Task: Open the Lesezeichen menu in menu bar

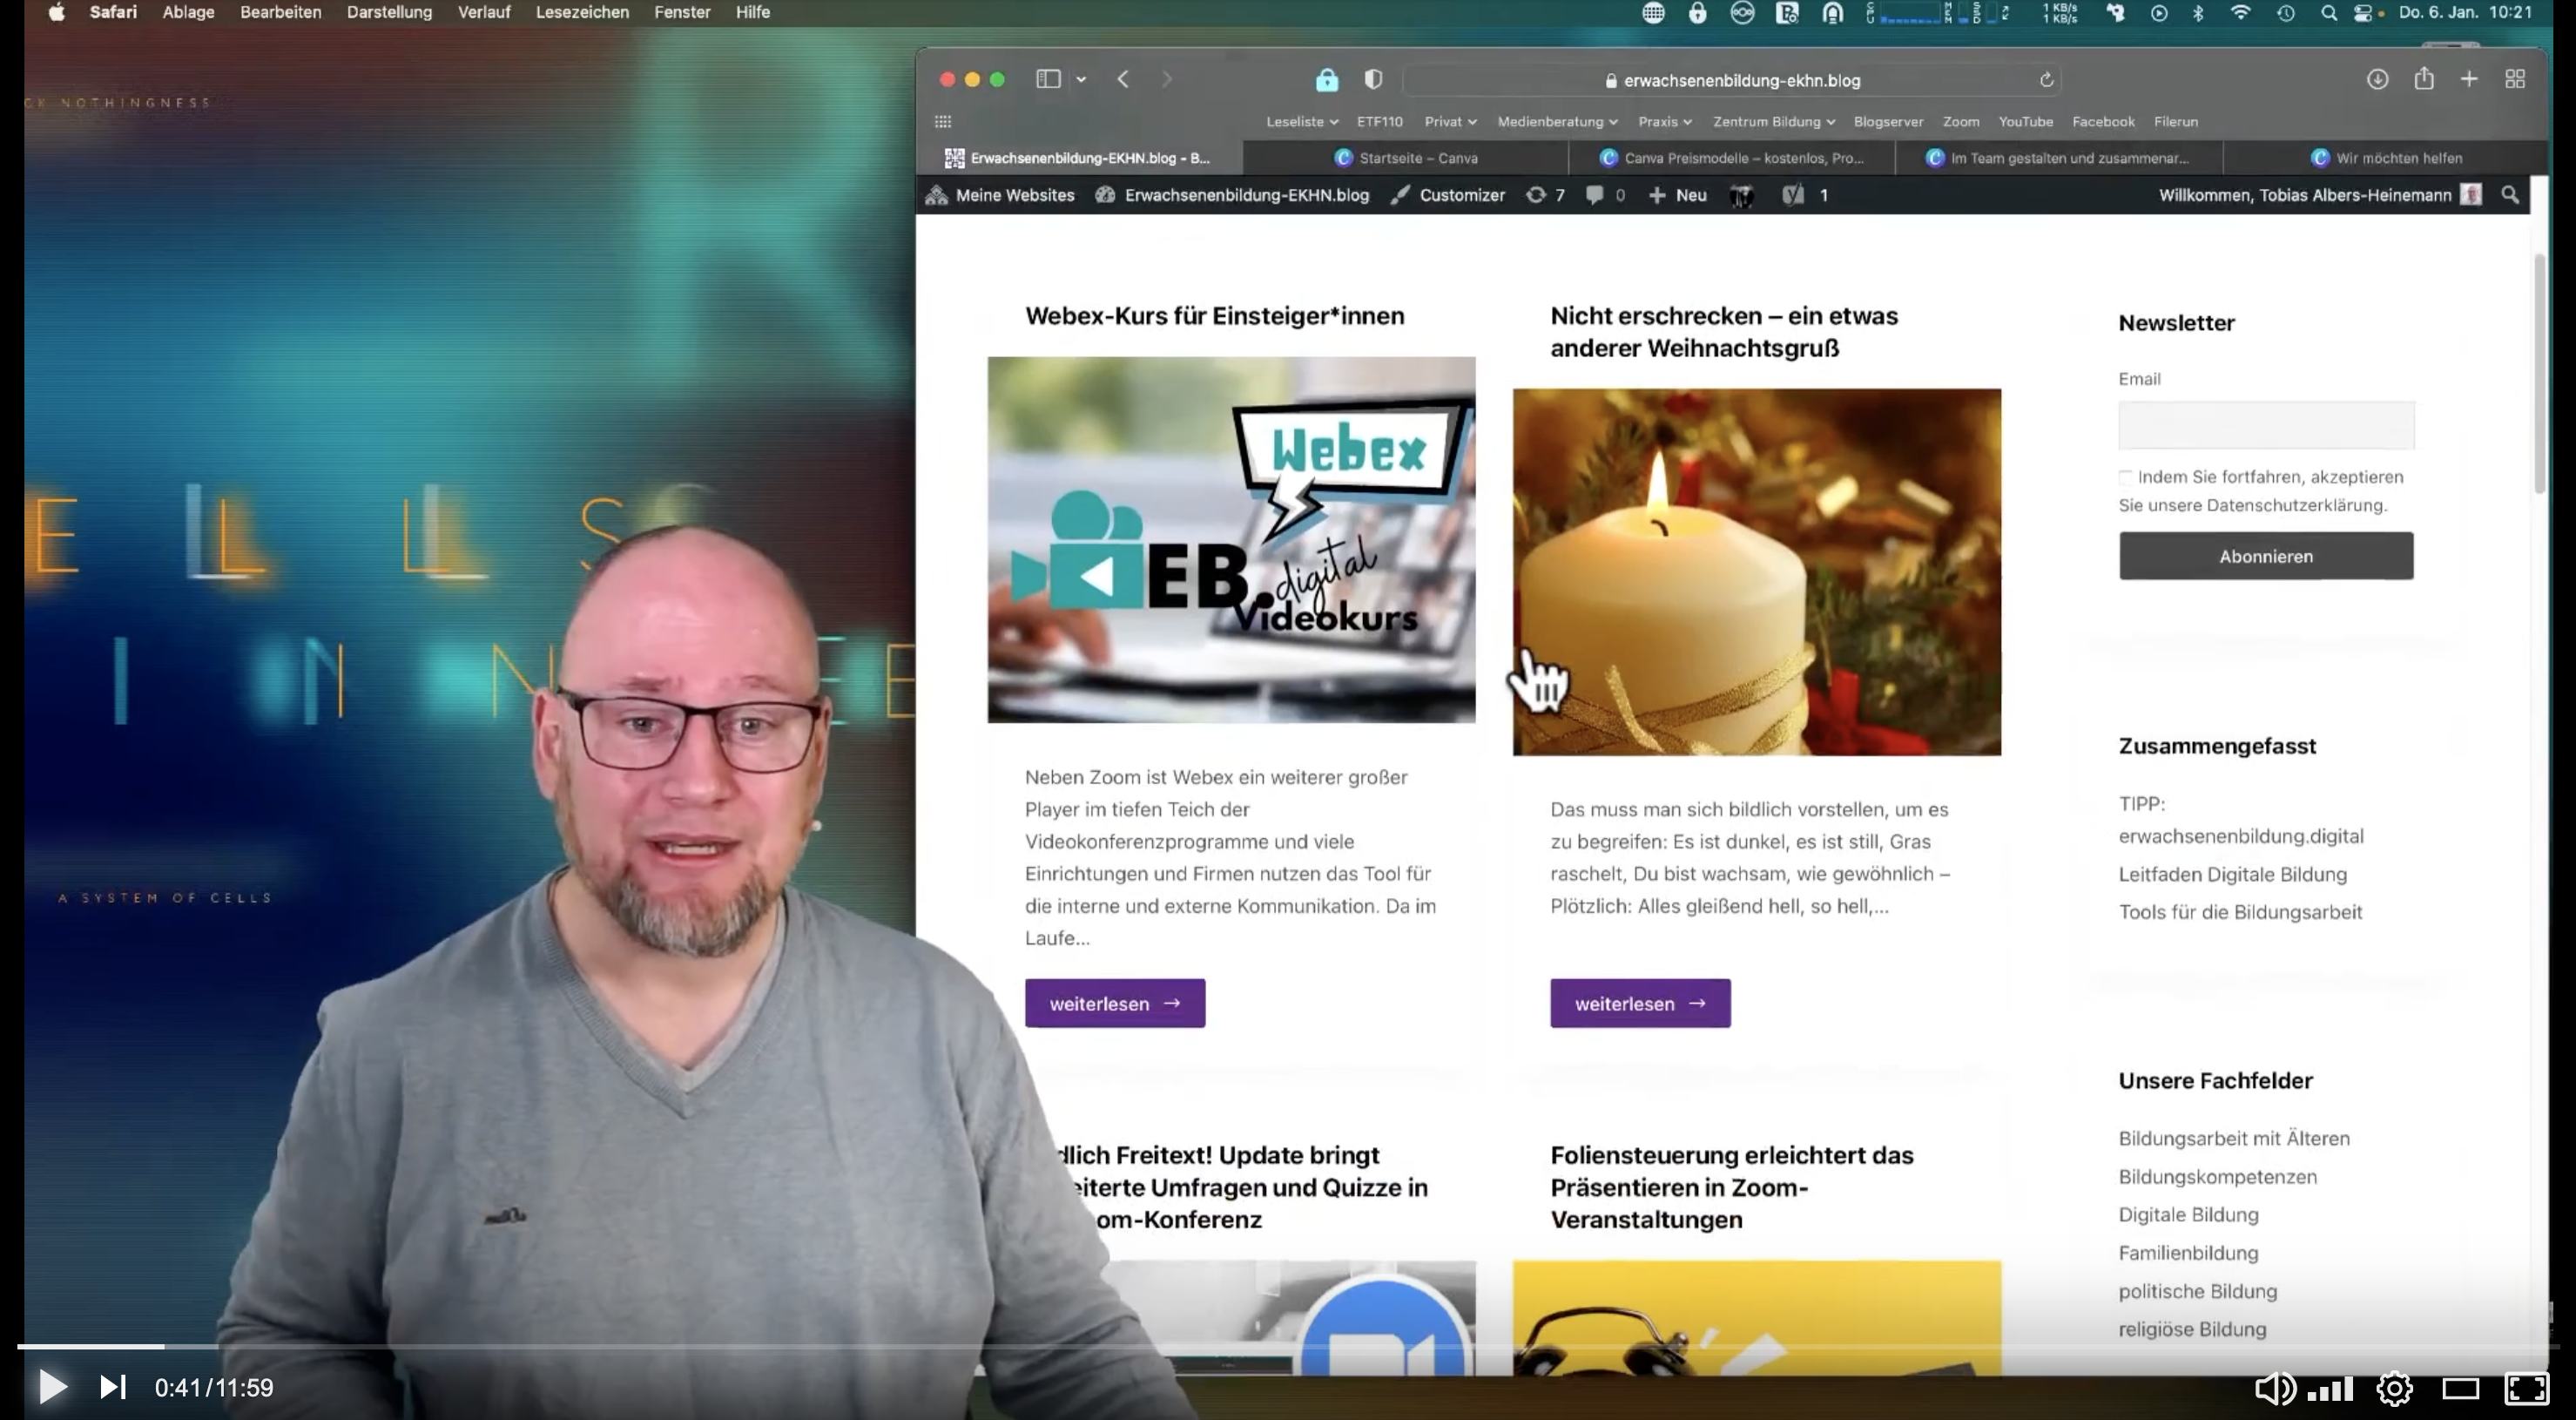Action: 582,12
